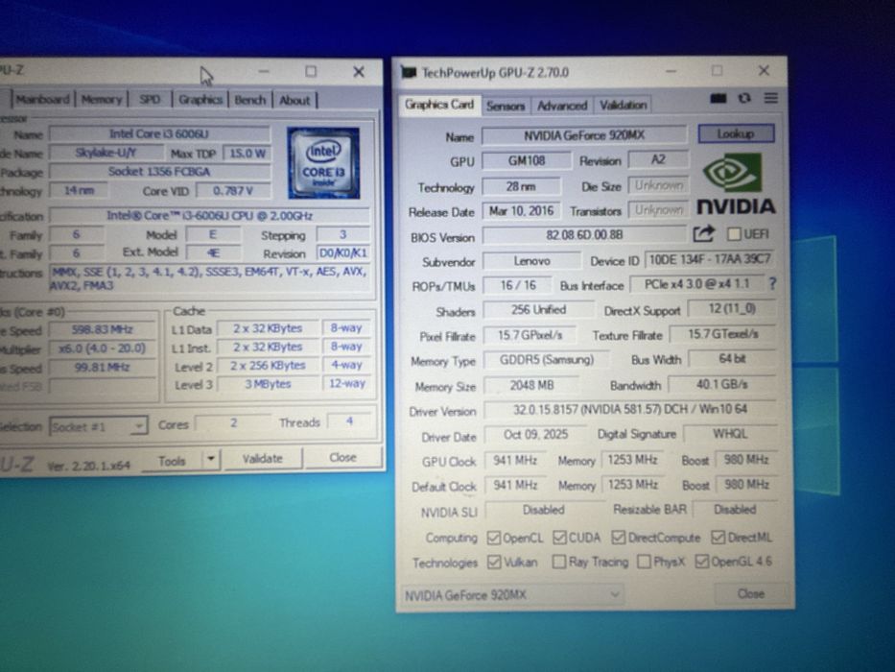Open the Bench tab in CPU-Z
The width and height of the screenshot is (895, 672).
[x=250, y=100]
